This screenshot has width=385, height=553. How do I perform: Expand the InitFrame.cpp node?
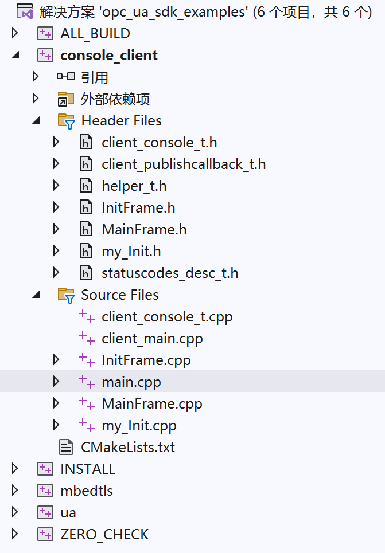56,360
